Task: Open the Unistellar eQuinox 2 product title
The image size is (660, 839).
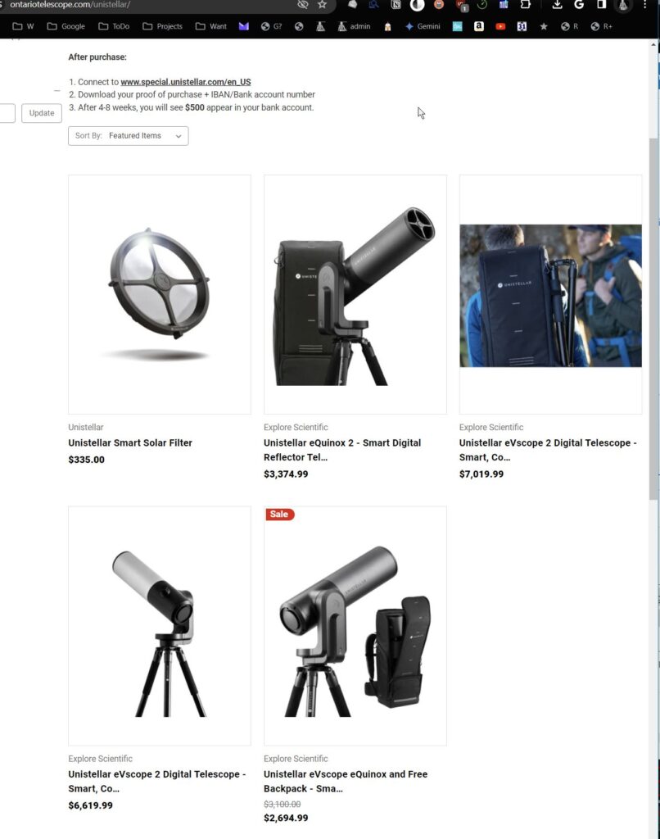Action: tap(342, 450)
